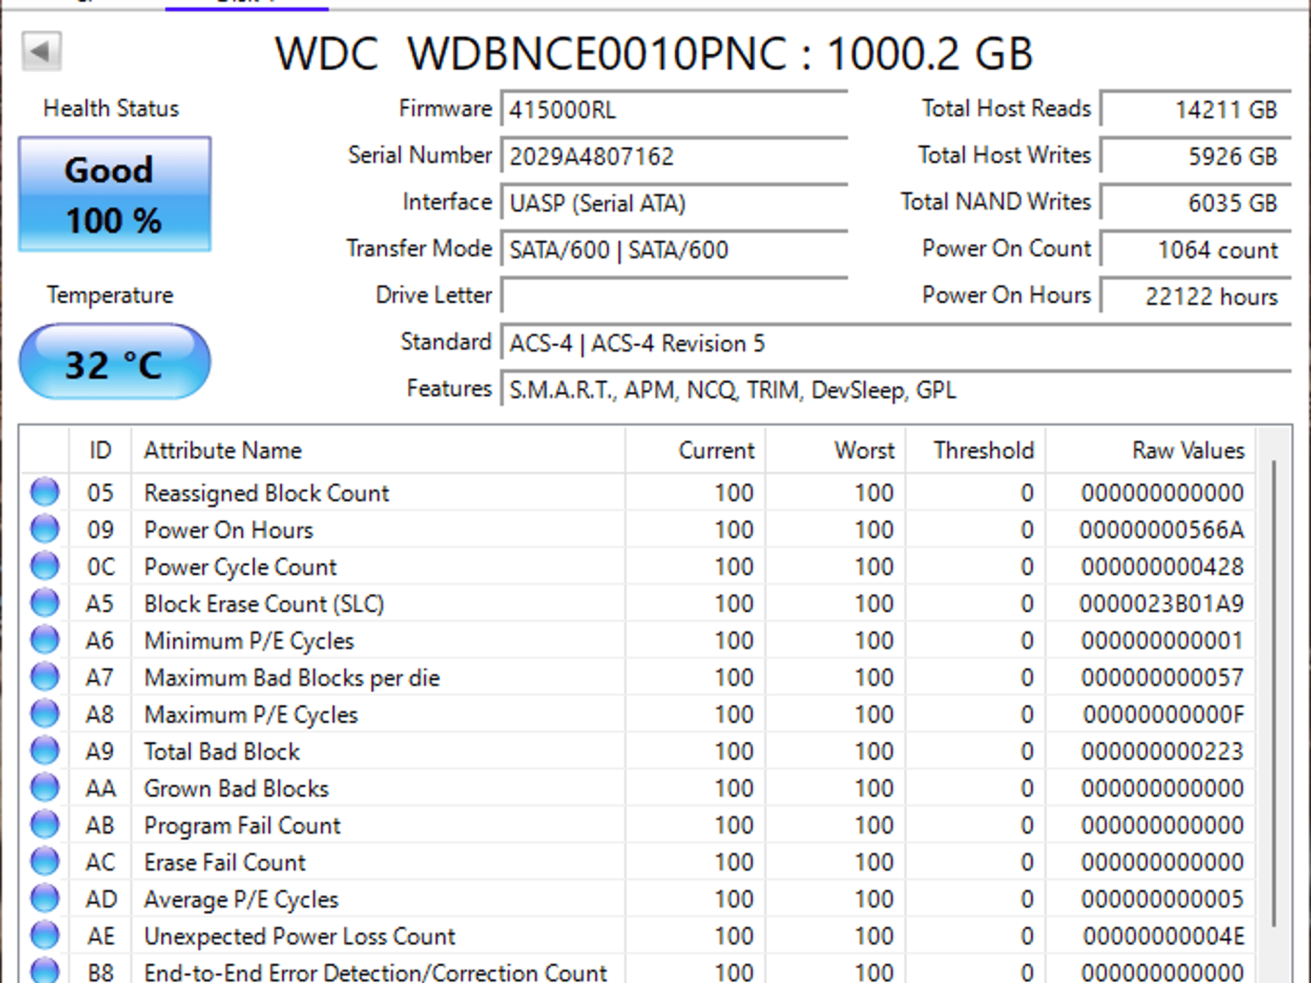Click the status orb for Total Bad Block
The image size is (1311, 983).
45,751
